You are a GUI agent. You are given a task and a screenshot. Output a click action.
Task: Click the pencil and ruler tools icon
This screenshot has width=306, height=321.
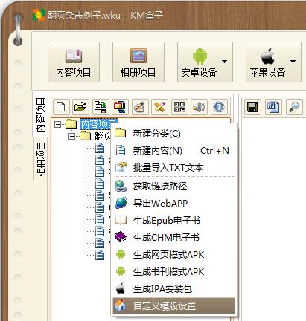(x=159, y=107)
